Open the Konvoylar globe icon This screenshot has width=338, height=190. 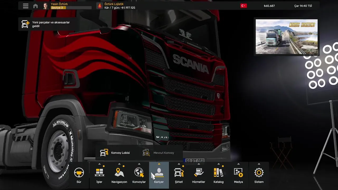click(x=139, y=173)
